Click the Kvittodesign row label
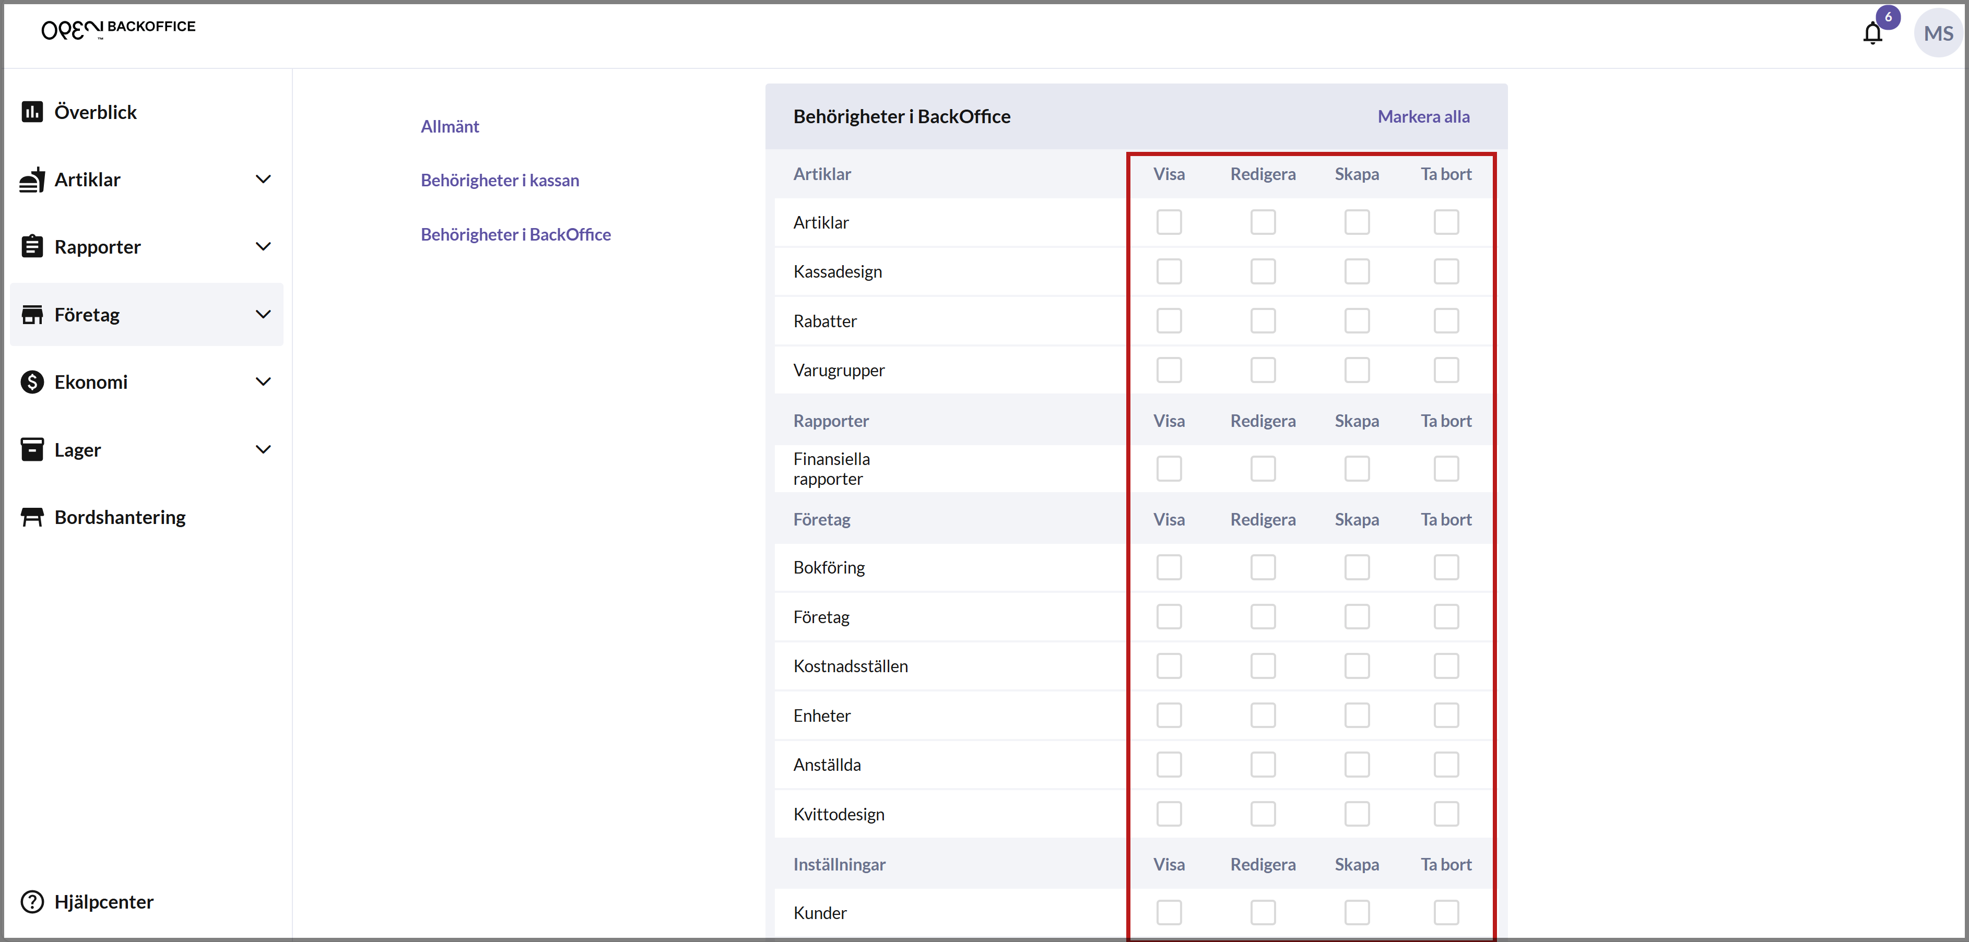The height and width of the screenshot is (942, 1969). 839,815
